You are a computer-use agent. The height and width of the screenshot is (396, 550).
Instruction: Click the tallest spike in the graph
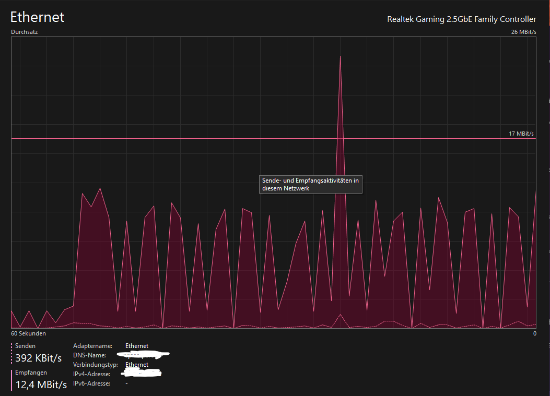(x=340, y=105)
